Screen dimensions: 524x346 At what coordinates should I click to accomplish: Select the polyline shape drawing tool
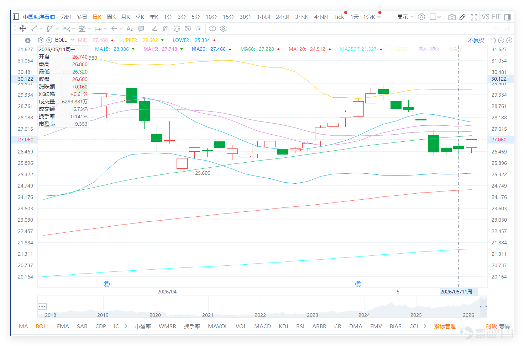pos(49,29)
